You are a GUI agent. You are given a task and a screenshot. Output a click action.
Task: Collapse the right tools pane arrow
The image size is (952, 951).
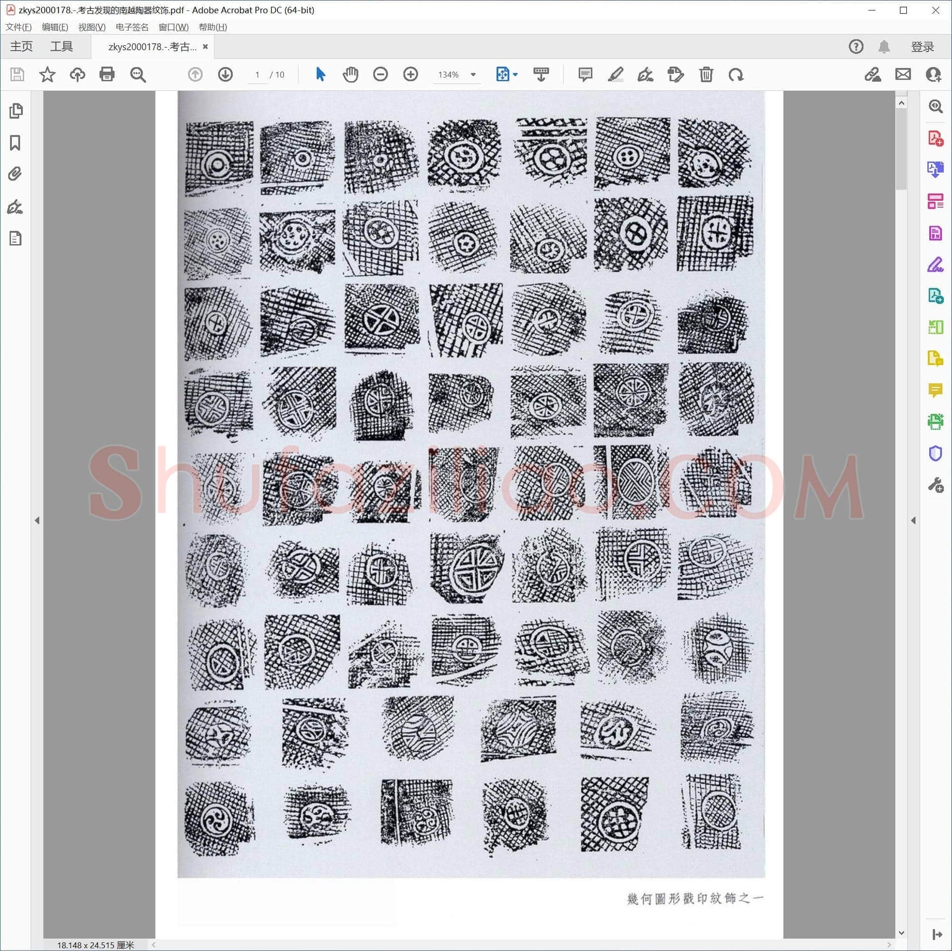tap(913, 520)
